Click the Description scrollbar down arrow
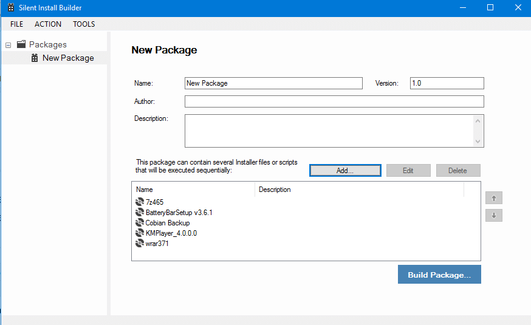Screen dimensions: 531x325 pyautogui.click(x=478, y=142)
